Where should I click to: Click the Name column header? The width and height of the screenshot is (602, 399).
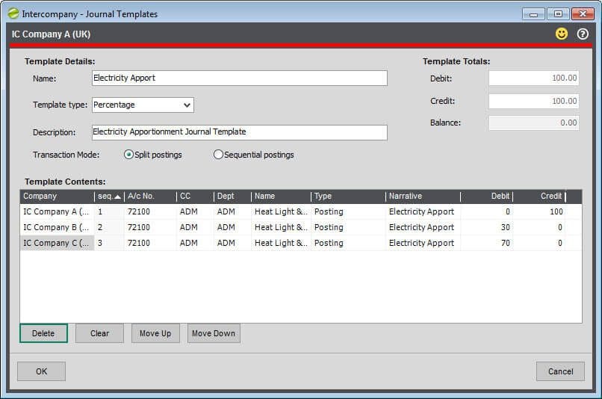(281, 197)
